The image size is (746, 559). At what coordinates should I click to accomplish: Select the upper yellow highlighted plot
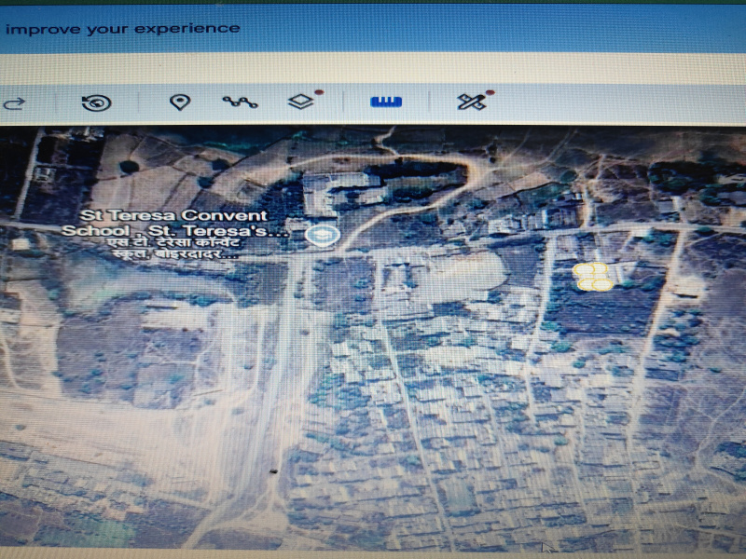pyautogui.click(x=589, y=268)
